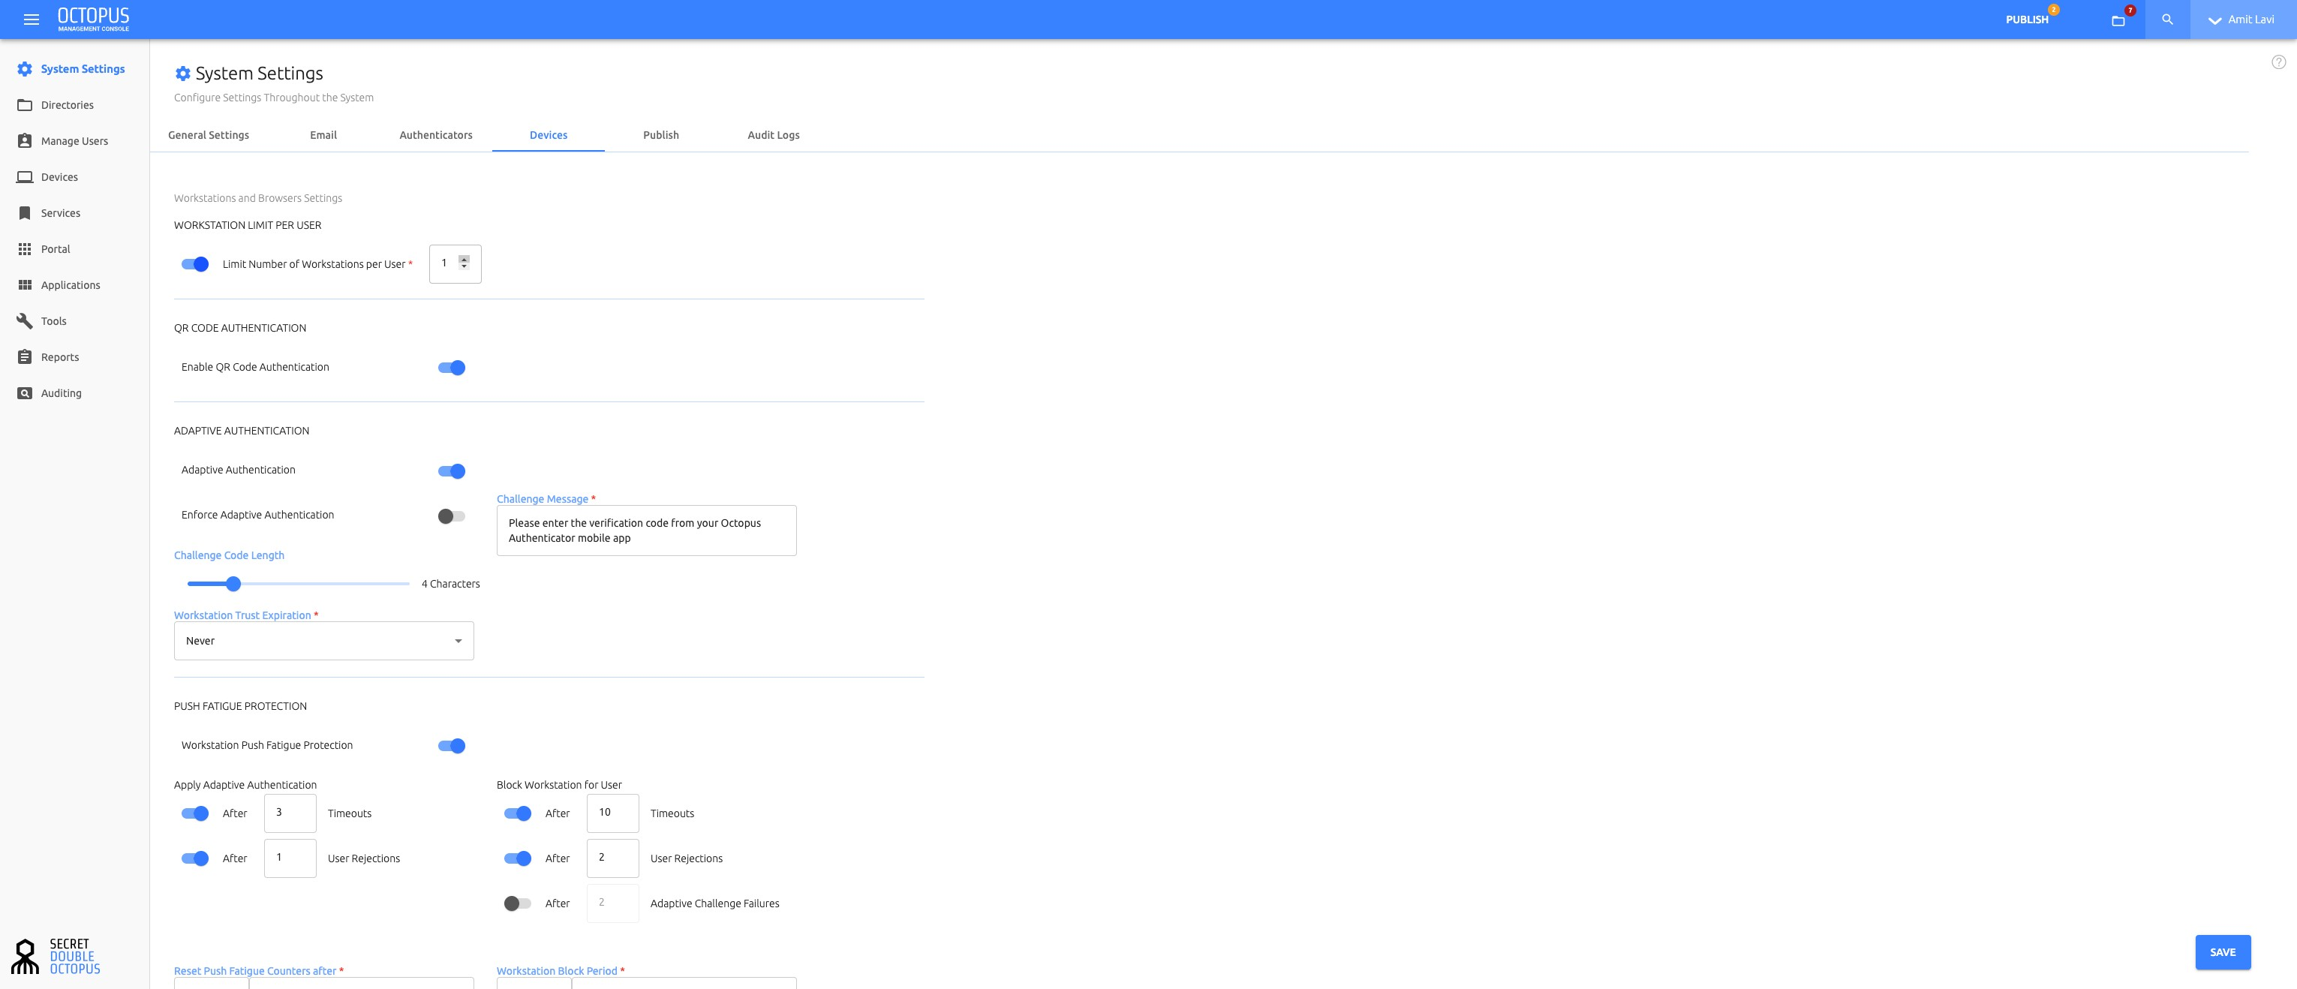Click the Workstation Block Period label
The width and height of the screenshot is (2297, 989).
point(556,971)
